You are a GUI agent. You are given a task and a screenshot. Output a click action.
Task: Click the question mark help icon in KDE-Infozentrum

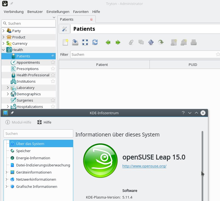point(183,113)
